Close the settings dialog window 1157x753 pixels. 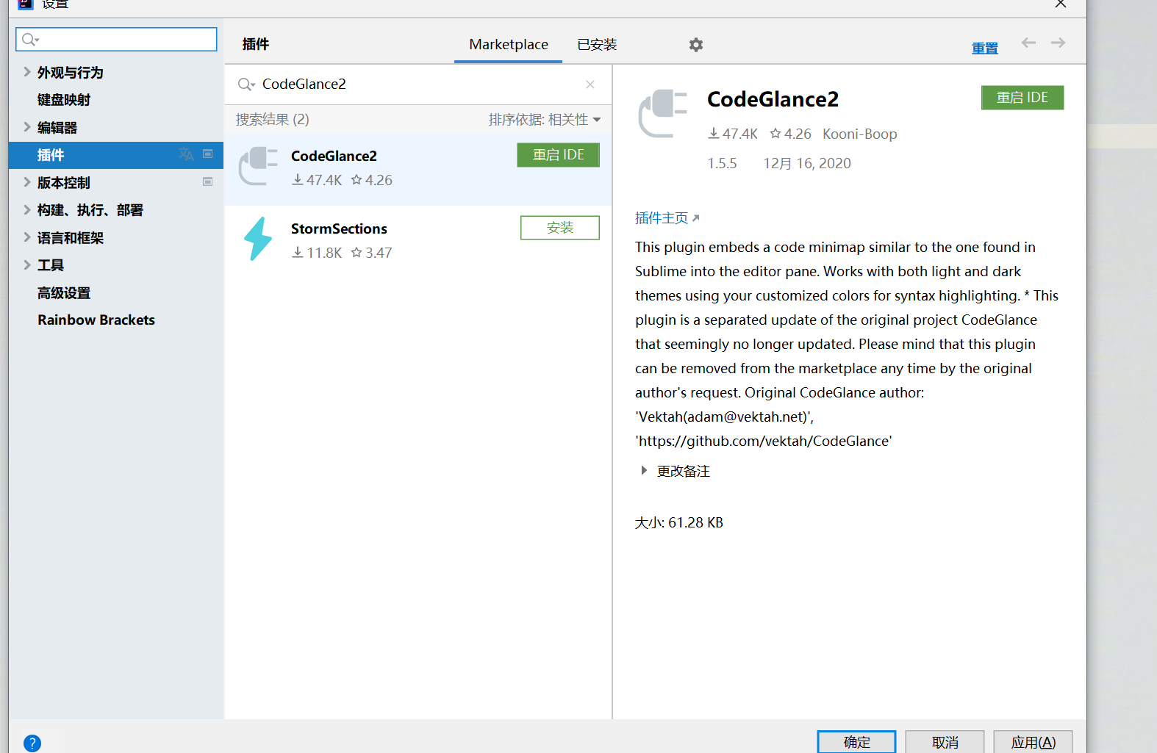(1061, 4)
